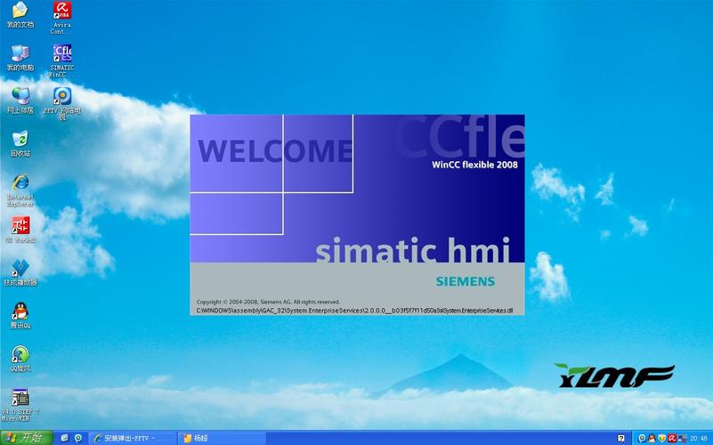This screenshot has width=713, height=445.
Task: Open the 我的文档 desktop folder icon
Action: point(20,14)
